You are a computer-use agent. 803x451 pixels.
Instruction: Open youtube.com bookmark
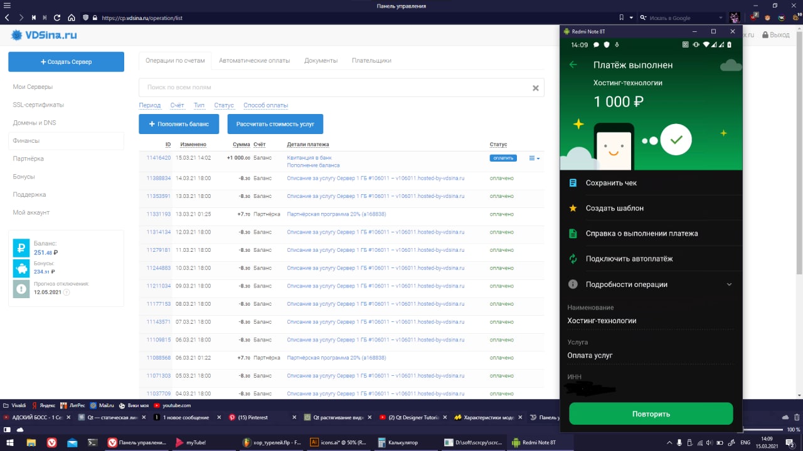click(x=171, y=405)
